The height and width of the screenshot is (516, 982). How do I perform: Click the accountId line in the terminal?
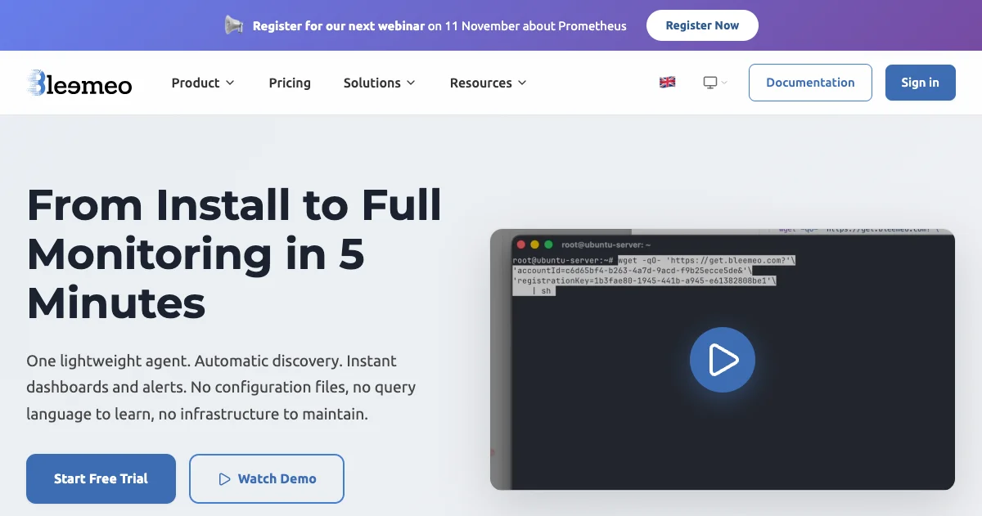coord(632,270)
